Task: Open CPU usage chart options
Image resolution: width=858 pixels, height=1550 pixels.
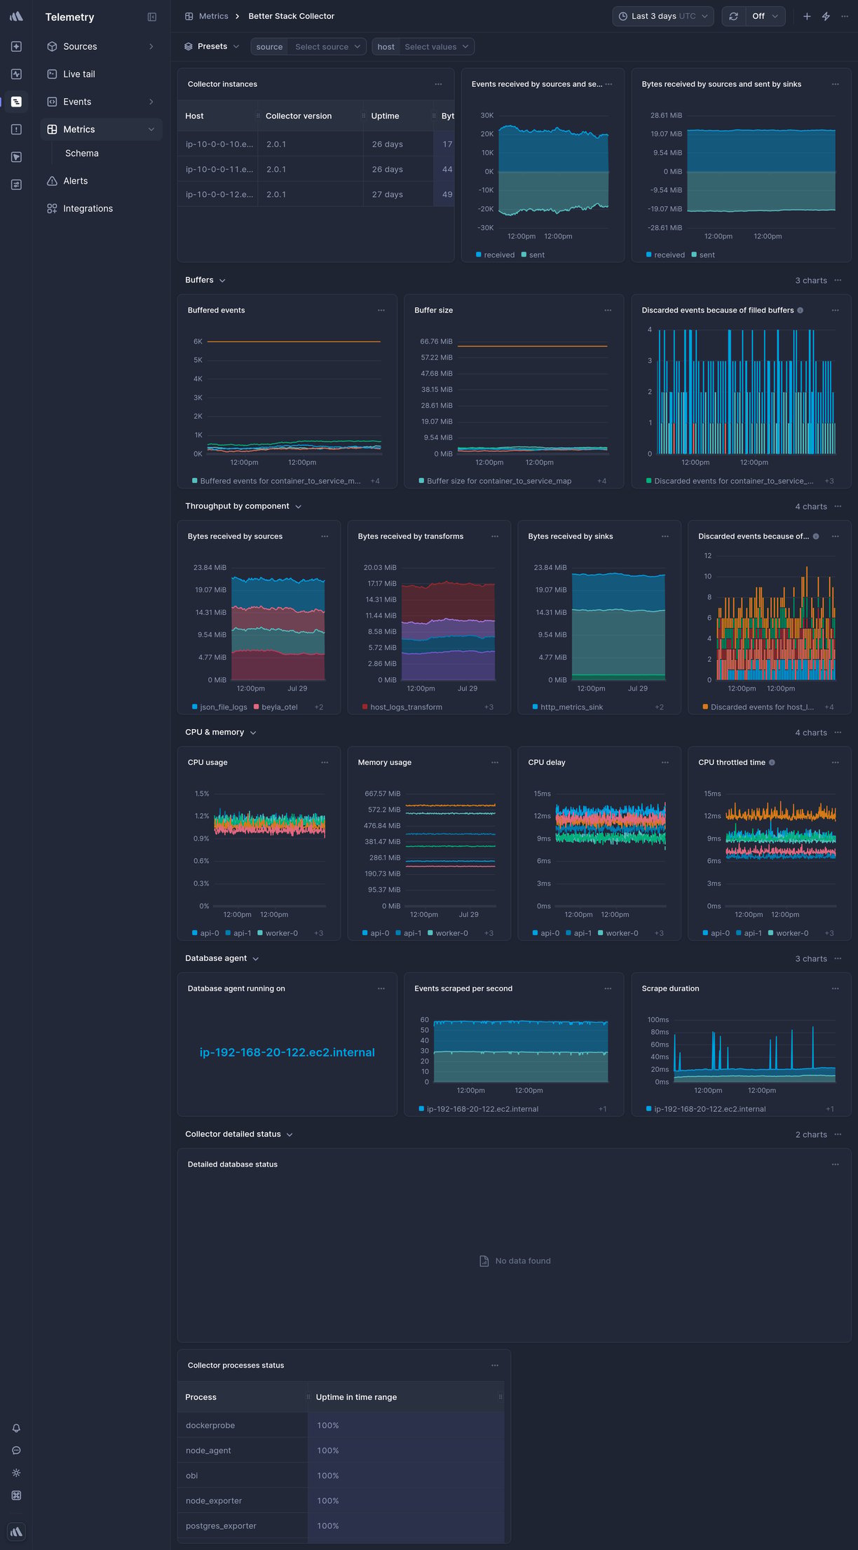Action: pos(325,763)
